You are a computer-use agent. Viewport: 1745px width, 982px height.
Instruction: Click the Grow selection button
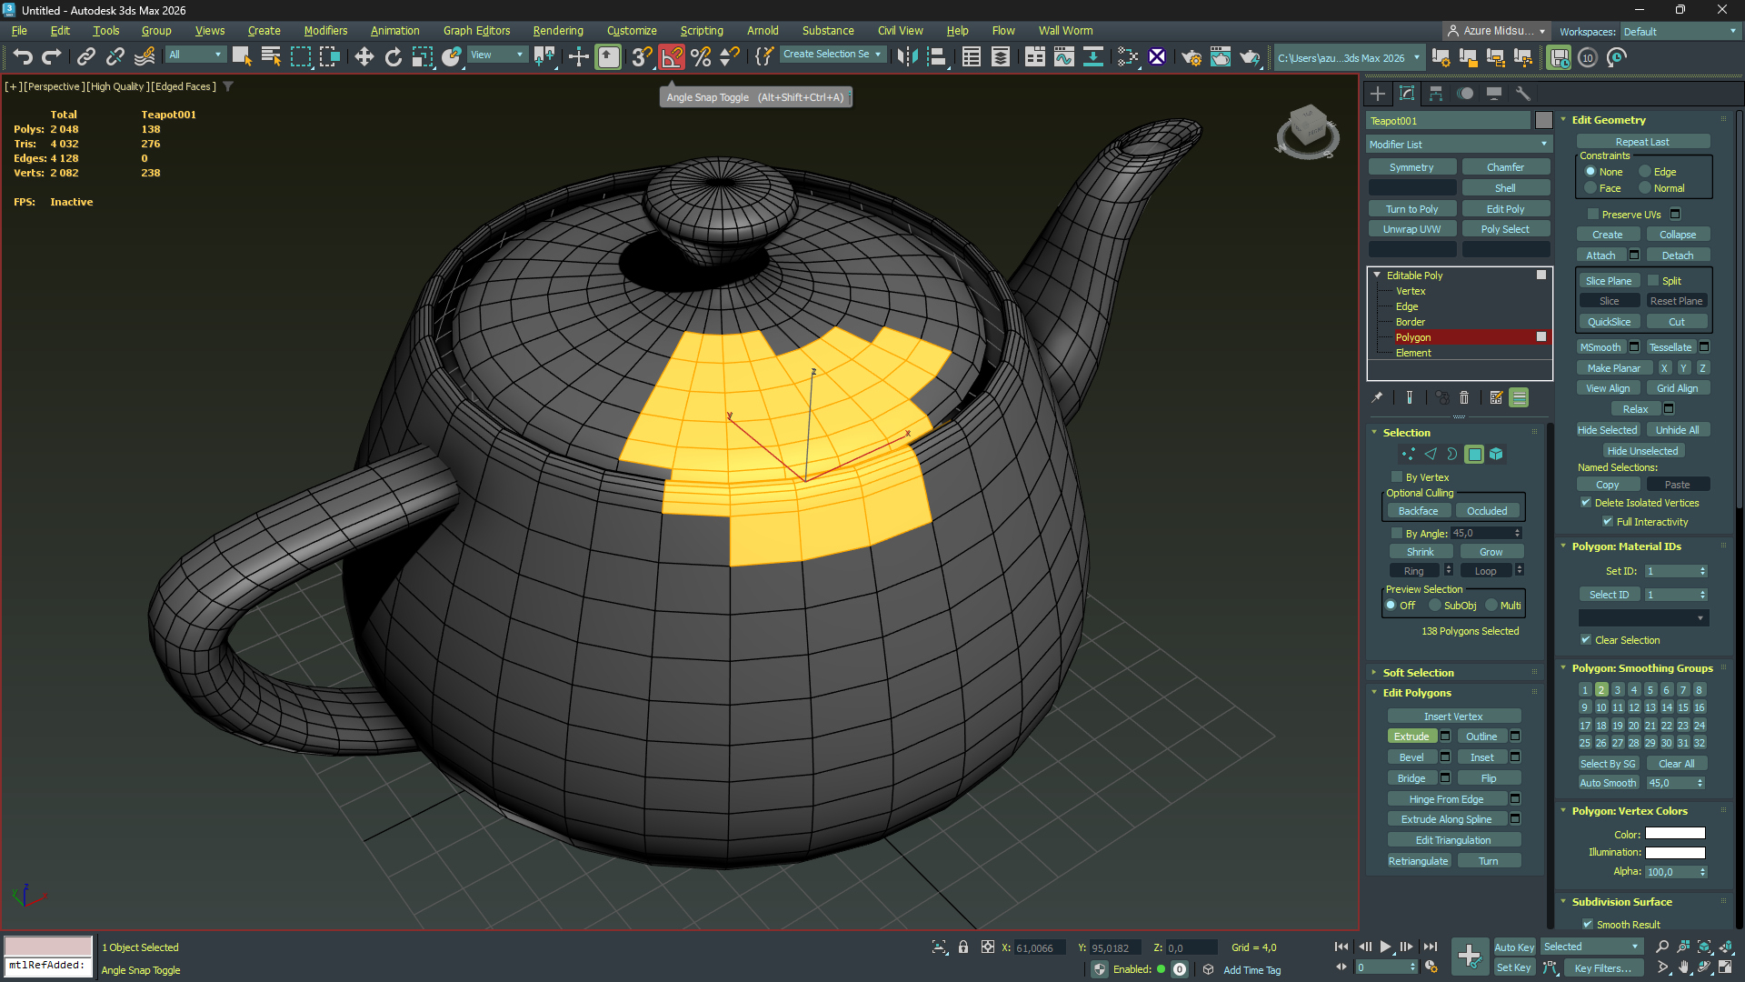coord(1491,552)
